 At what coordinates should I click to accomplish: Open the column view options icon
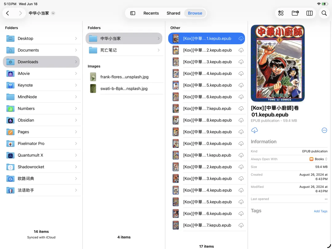coord(310,13)
